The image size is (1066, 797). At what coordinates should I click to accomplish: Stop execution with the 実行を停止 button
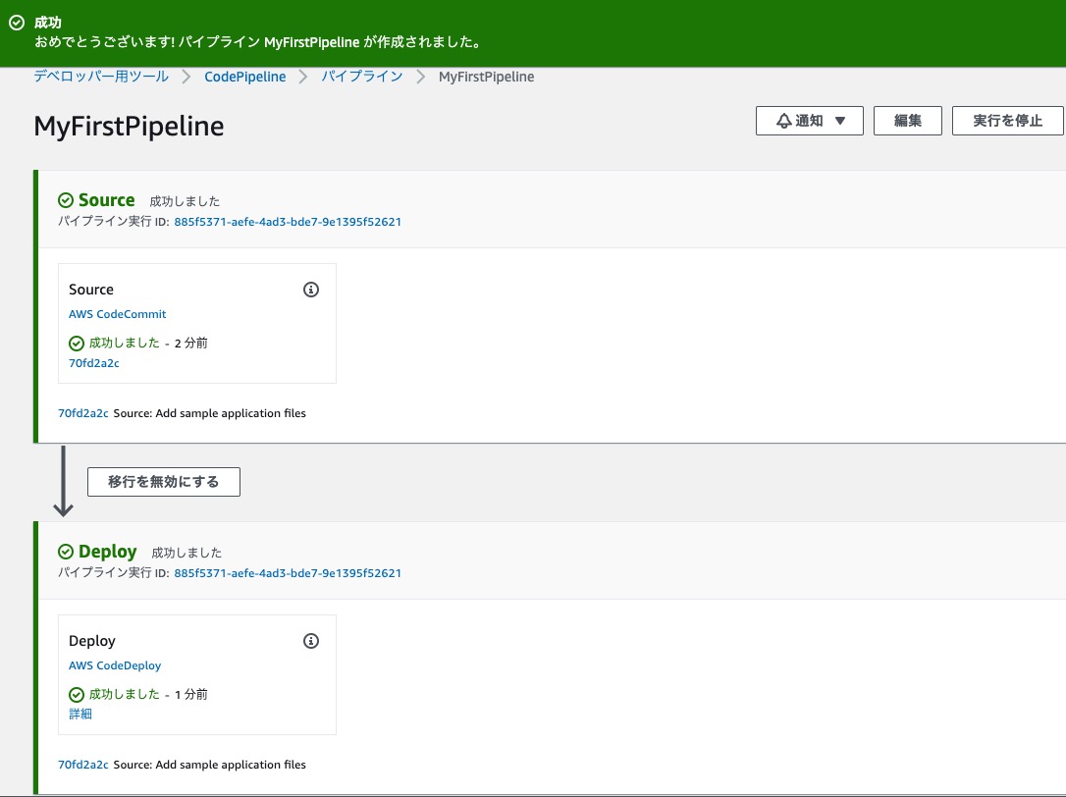(1010, 120)
